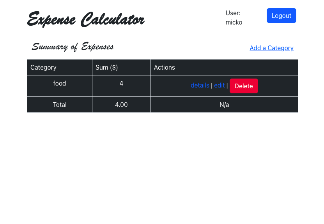Image resolution: width=324 pixels, height=224 pixels.
Task: Select the Total row label
Action: 59,104
